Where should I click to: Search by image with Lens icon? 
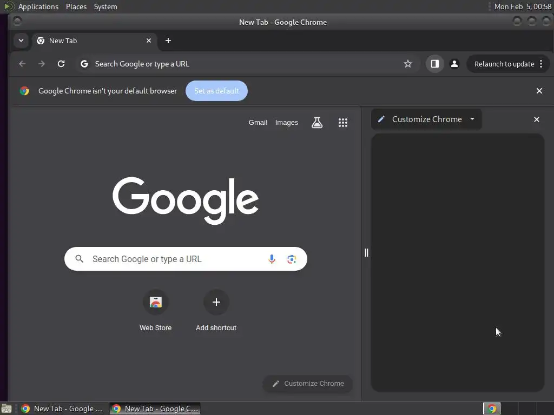(292, 259)
